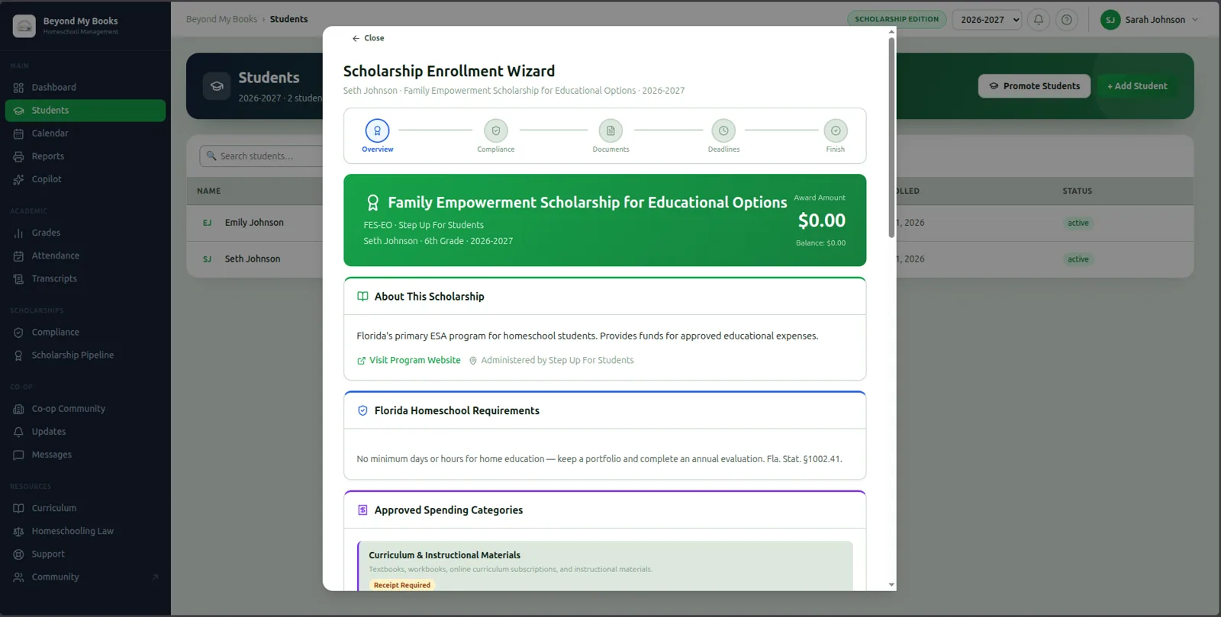Viewport: 1221px width, 617px height.
Task: Click the Search students input field
Action: (261, 156)
